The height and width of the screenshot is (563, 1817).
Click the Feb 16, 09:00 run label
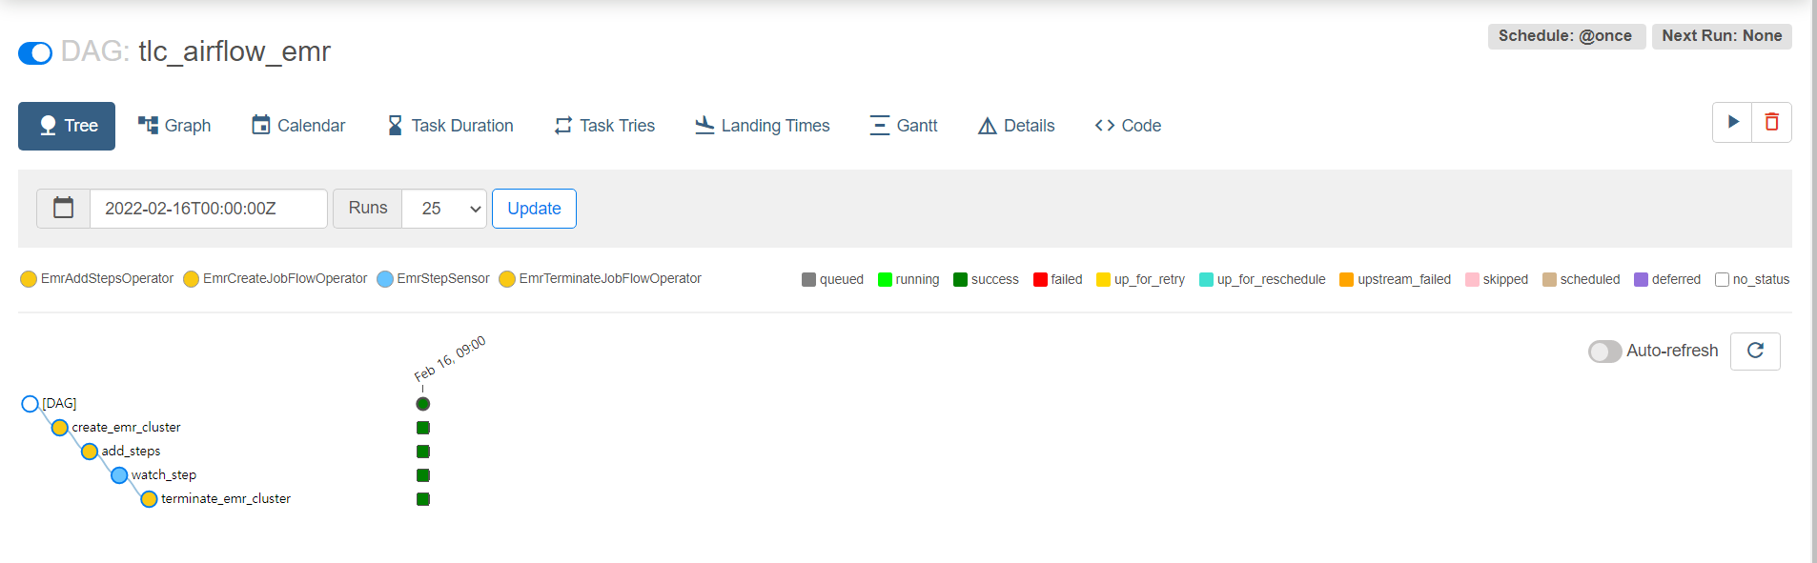tap(450, 358)
